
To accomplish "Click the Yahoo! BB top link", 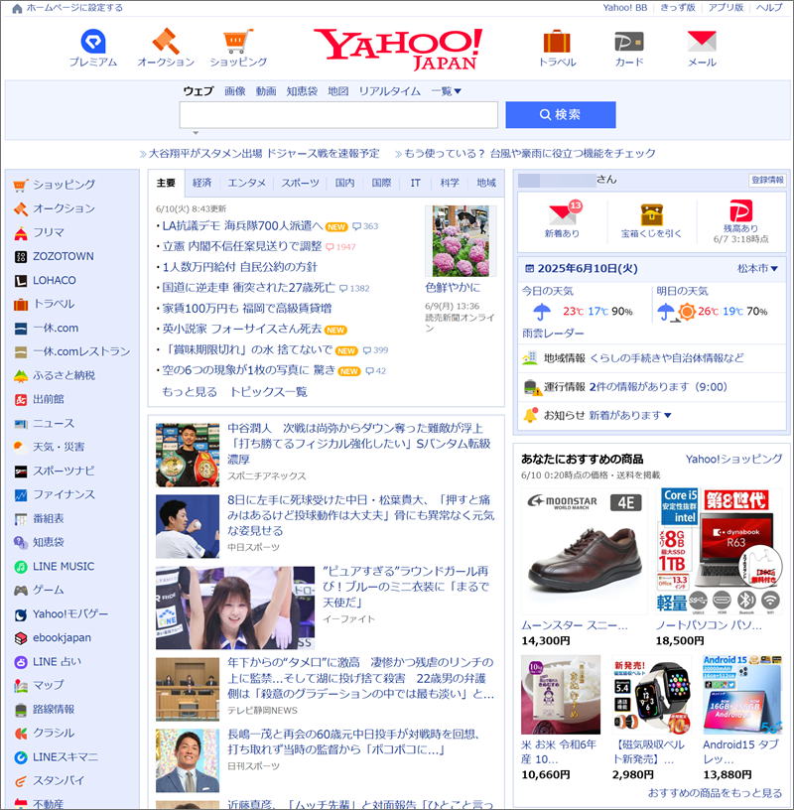I will click(625, 8).
